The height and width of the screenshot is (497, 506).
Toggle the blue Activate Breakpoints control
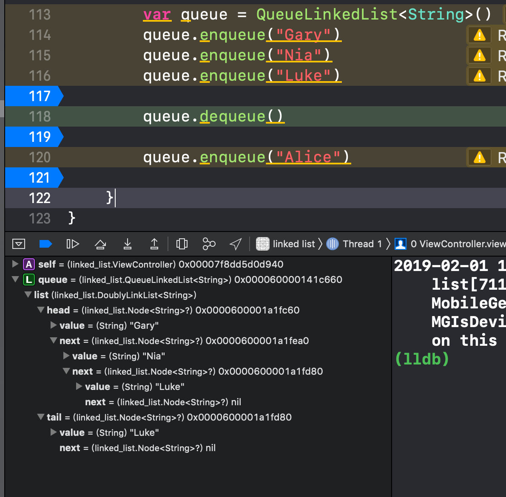click(x=45, y=244)
